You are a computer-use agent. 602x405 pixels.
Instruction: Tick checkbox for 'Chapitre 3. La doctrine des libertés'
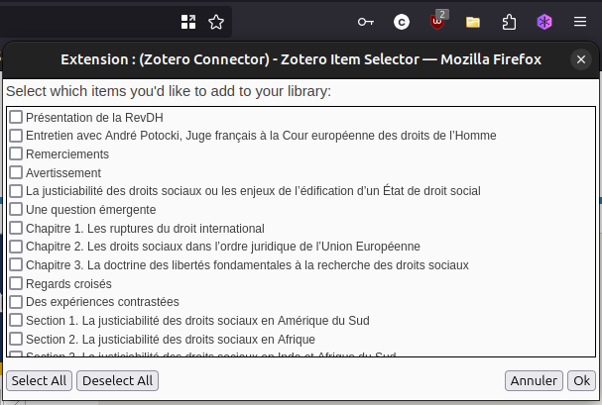pos(16,264)
